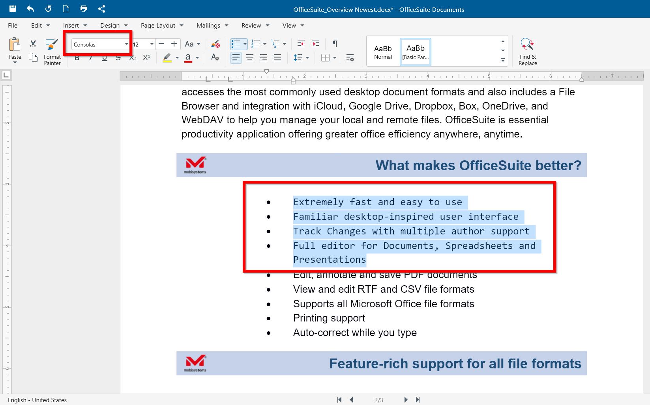Image resolution: width=650 pixels, height=405 pixels.
Task: Share the document
Action: click(101, 9)
